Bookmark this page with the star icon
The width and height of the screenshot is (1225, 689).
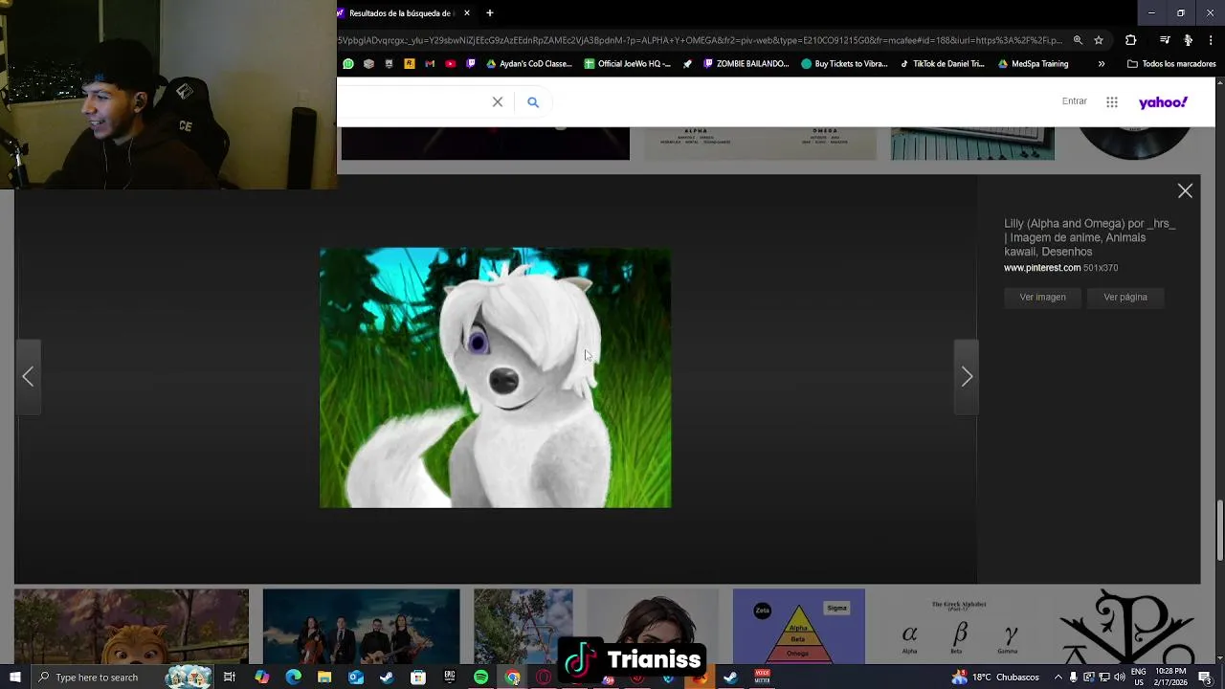click(x=1099, y=40)
